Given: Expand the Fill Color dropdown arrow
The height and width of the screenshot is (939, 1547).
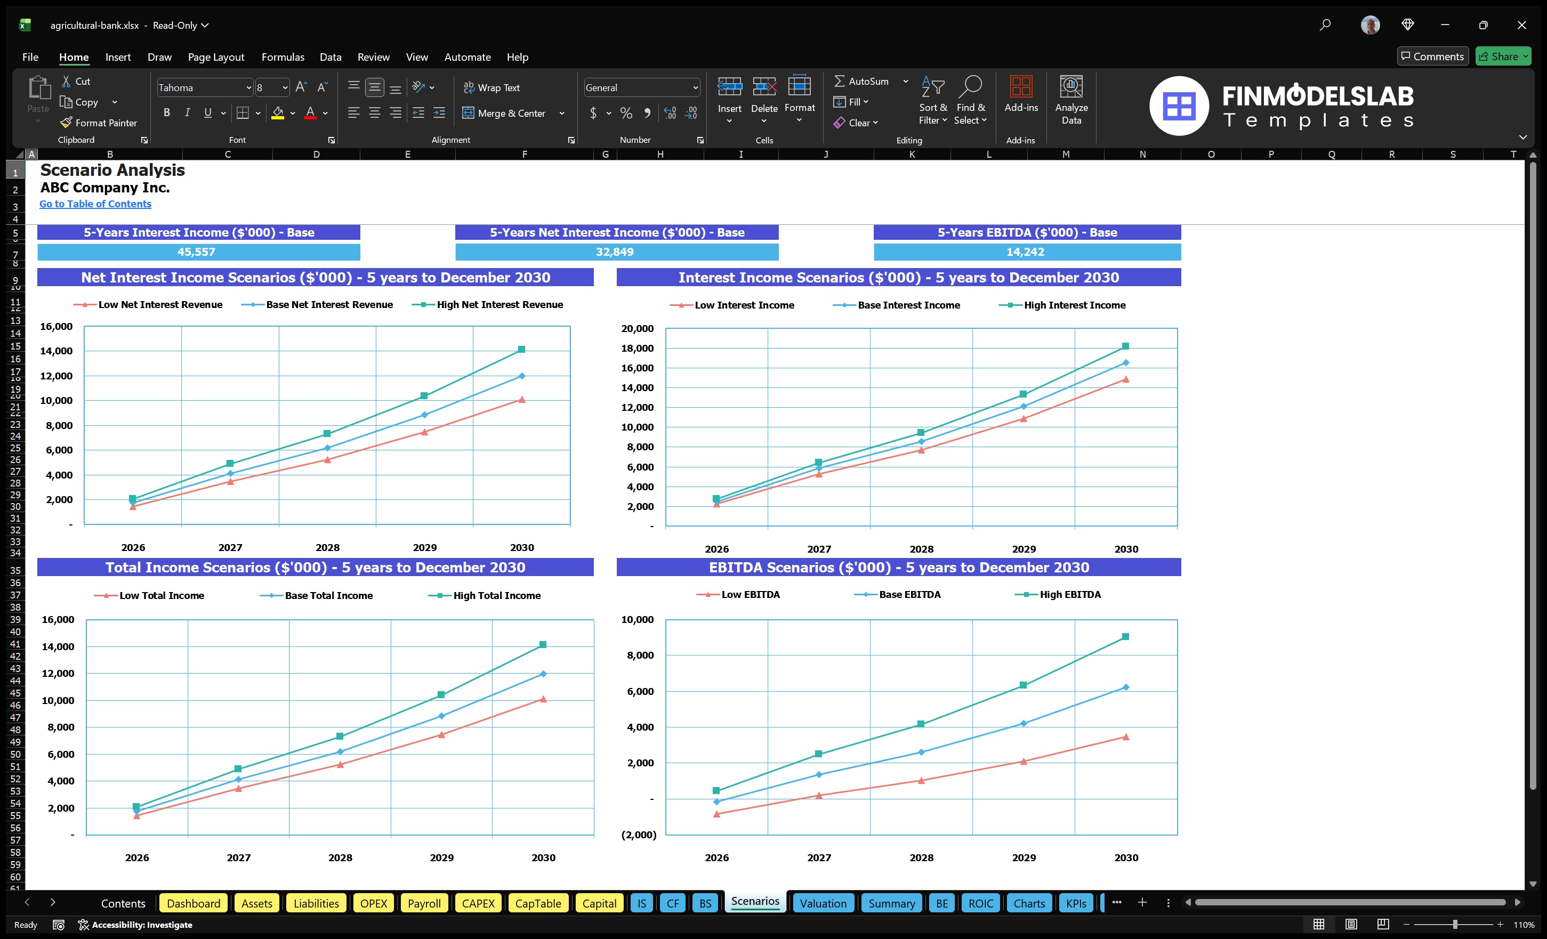Looking at the screenshot, I should click(293, 114).
